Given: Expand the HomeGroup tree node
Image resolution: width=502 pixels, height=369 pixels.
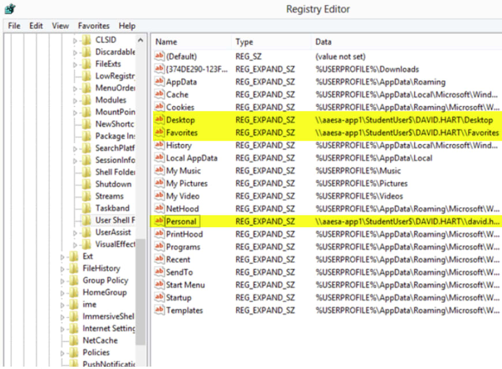Looking at the screenshot, I should tap(62, 293).
